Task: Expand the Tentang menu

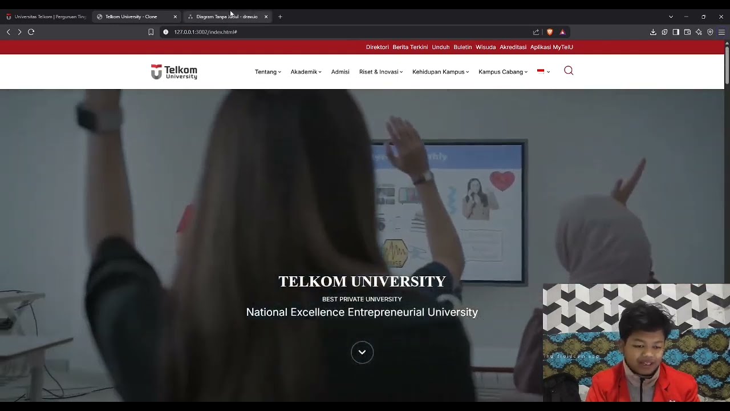Action: click(x=268, y=72)
